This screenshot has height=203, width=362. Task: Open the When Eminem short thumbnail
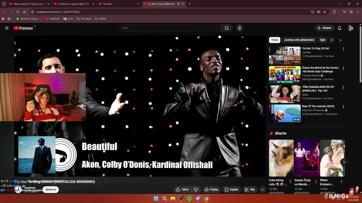(x=332, y=158)
